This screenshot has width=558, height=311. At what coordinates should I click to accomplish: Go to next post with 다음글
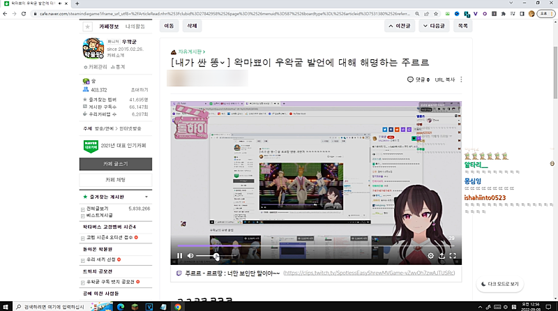coord(434,26)
